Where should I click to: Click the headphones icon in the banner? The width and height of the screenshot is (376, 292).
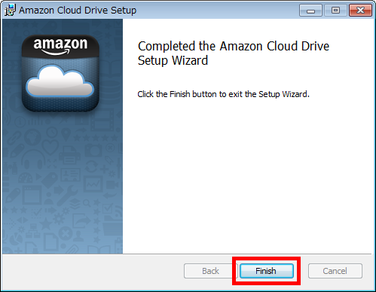pos(33,160)
